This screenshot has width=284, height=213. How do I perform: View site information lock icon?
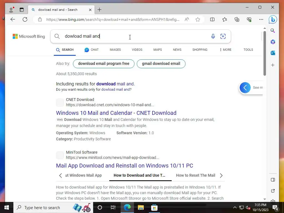pos(40,19)
